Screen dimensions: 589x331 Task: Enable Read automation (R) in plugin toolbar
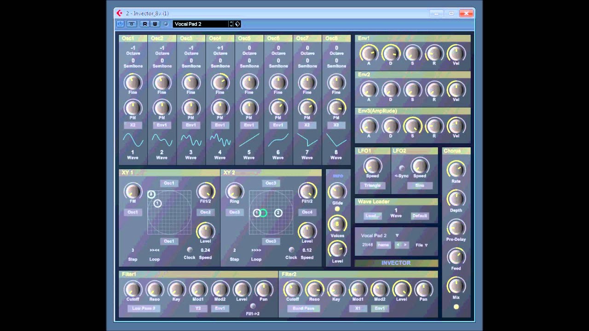(145, 24)
